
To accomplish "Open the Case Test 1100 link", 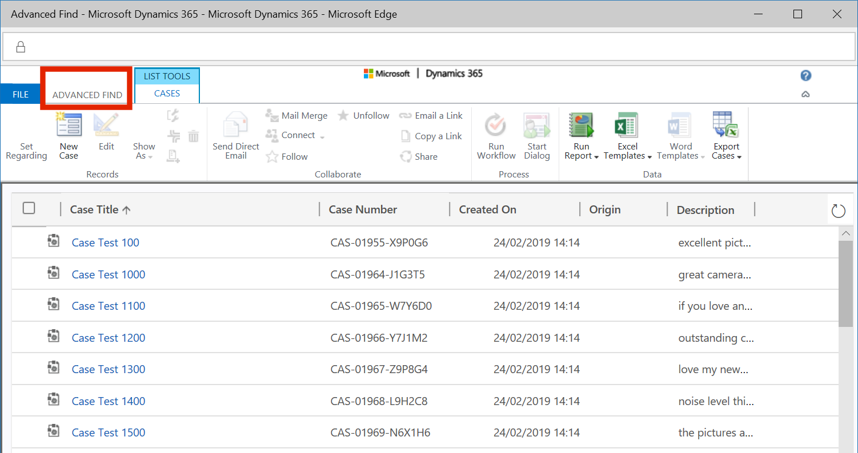I will 109,306.
